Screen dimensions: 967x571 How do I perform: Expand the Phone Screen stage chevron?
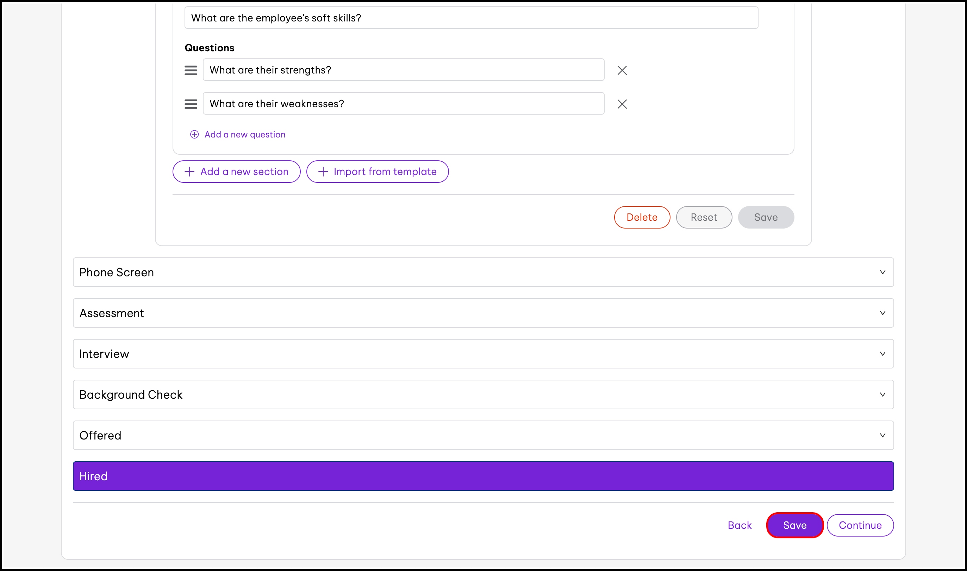point(882,272)
